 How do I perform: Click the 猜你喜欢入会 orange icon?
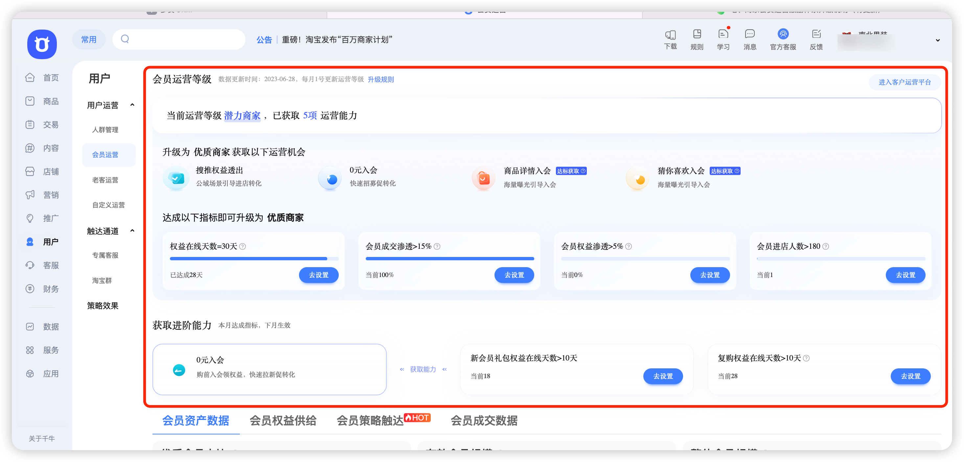click(638, 178)
